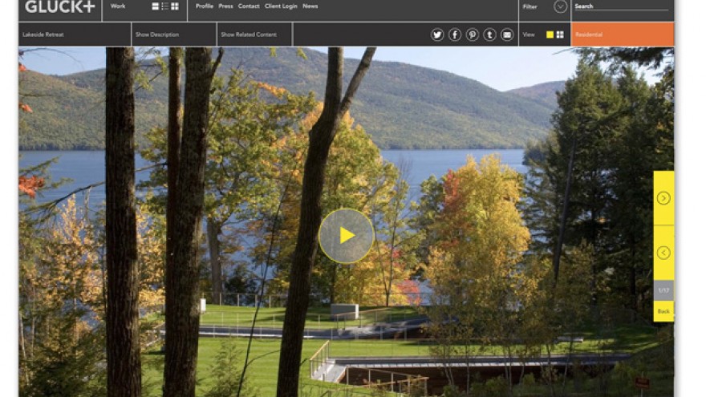
Task: Expand the Filter dropdown
Action: [561, 6]
